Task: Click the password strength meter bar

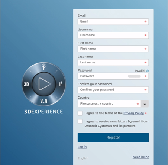Action: click(134, 76)
